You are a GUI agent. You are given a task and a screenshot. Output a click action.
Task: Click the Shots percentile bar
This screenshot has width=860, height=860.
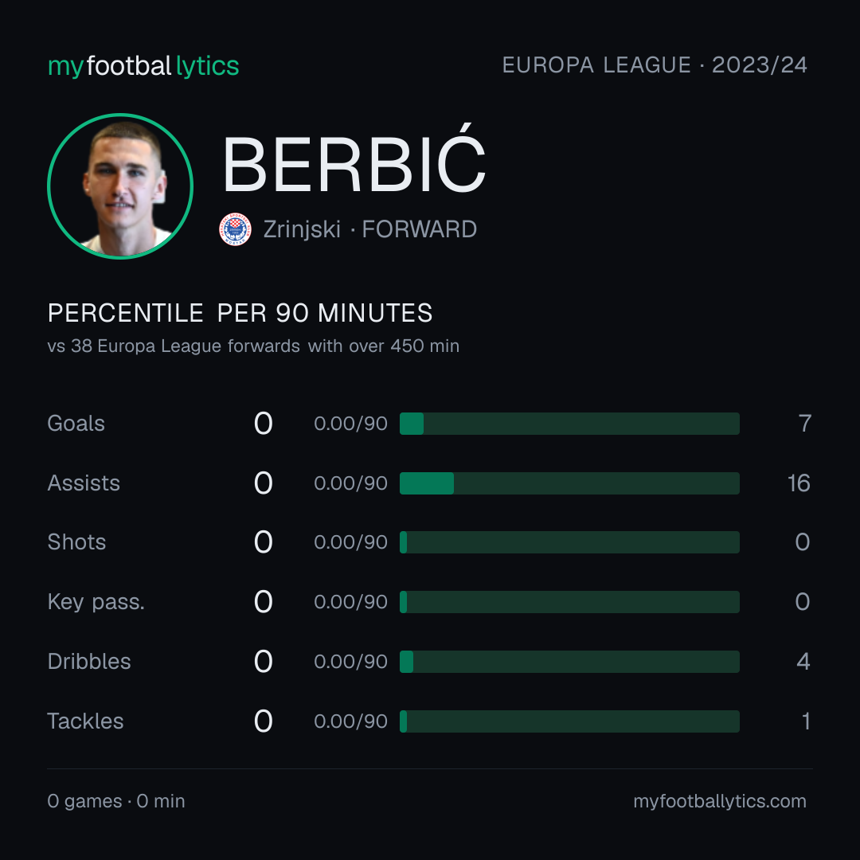(x=569, y=542)
